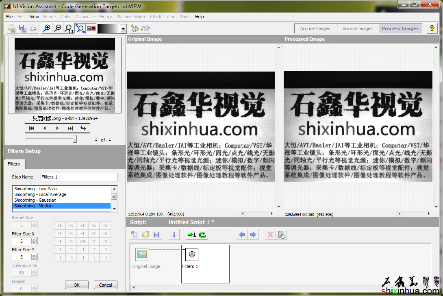
Task: Click the Open Image toolbar icon
Action: click(12, 28)
